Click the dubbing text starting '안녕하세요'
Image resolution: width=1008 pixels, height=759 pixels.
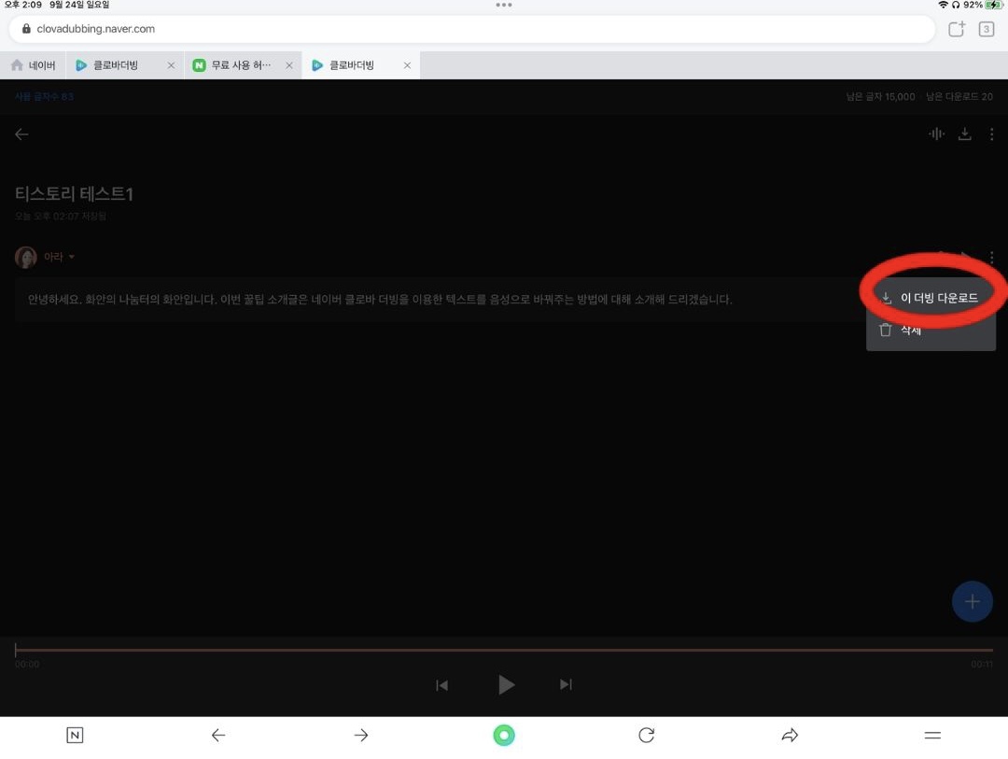[380, 299]
